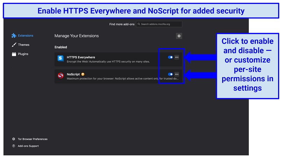Viewport: 282px width, 158px height.
Task: Click the search magnifier icon
Action: pos(139,24)
